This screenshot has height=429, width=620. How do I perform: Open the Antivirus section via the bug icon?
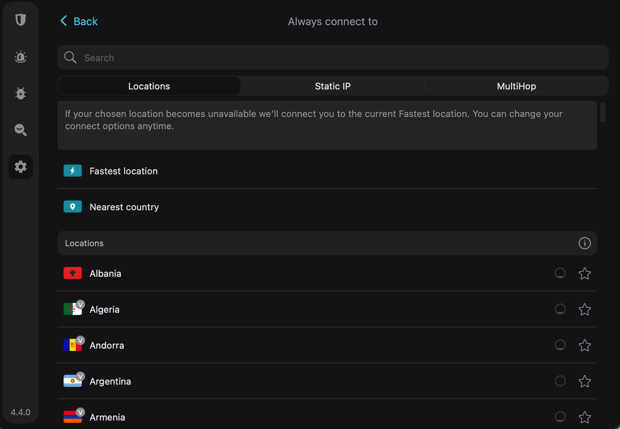point(20,93)
